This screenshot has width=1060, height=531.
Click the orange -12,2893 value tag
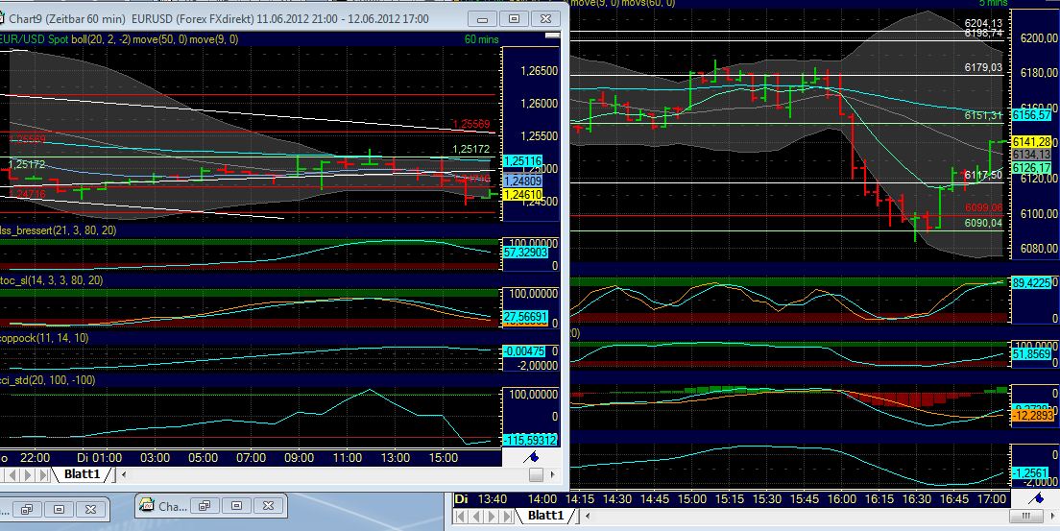tap(1031, 416)
